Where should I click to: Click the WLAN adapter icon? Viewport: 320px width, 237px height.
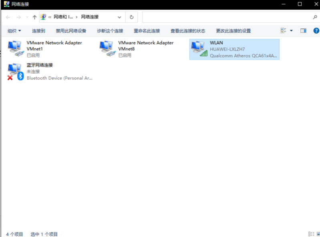coord(199,49)
